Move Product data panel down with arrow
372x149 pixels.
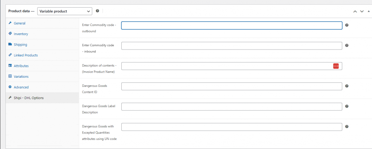[x=362, y=11]
